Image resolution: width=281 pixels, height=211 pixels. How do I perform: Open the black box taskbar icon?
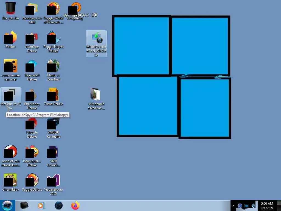pyautogui.click(x=24, y=206)
